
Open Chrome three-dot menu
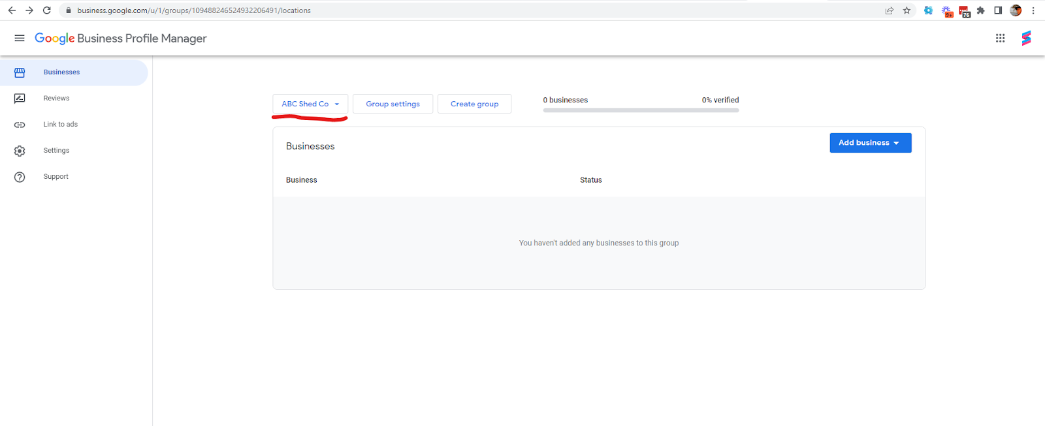pyautogui.click(x=1033, y=10)
